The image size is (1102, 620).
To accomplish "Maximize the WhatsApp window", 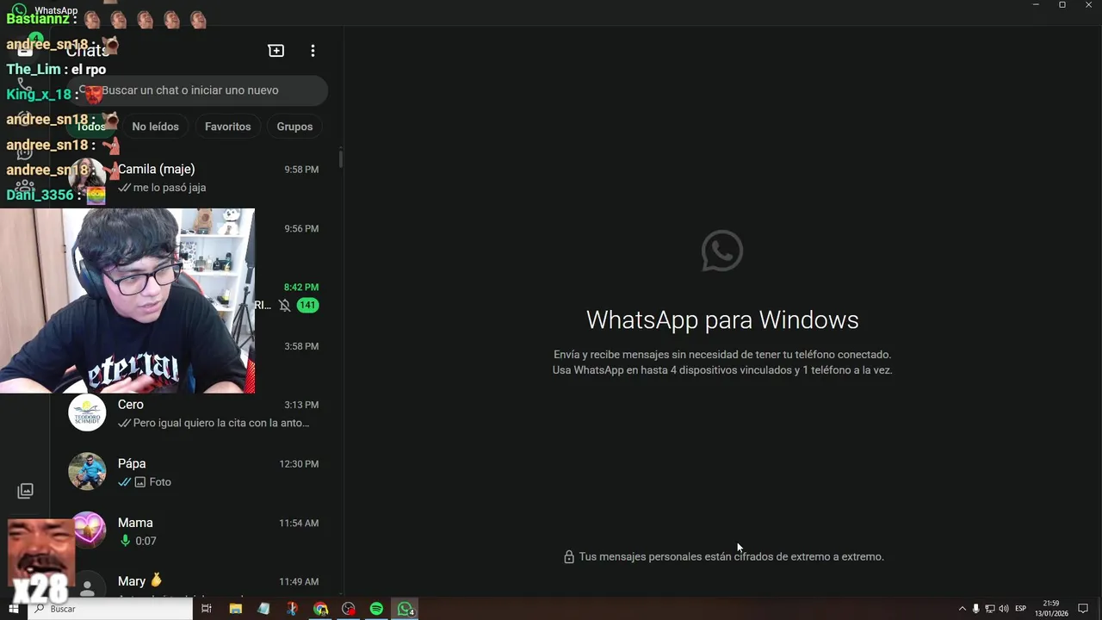I will [x=1062, y=5].
